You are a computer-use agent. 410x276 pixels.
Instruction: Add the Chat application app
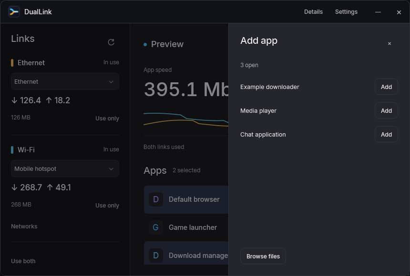pos(386,135)
